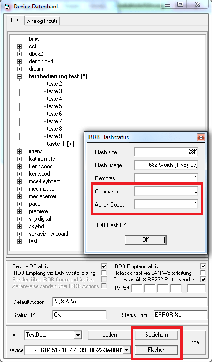Click the Laden button
Viewport: 212px width, 362px height.
click(x=110, y=335)
